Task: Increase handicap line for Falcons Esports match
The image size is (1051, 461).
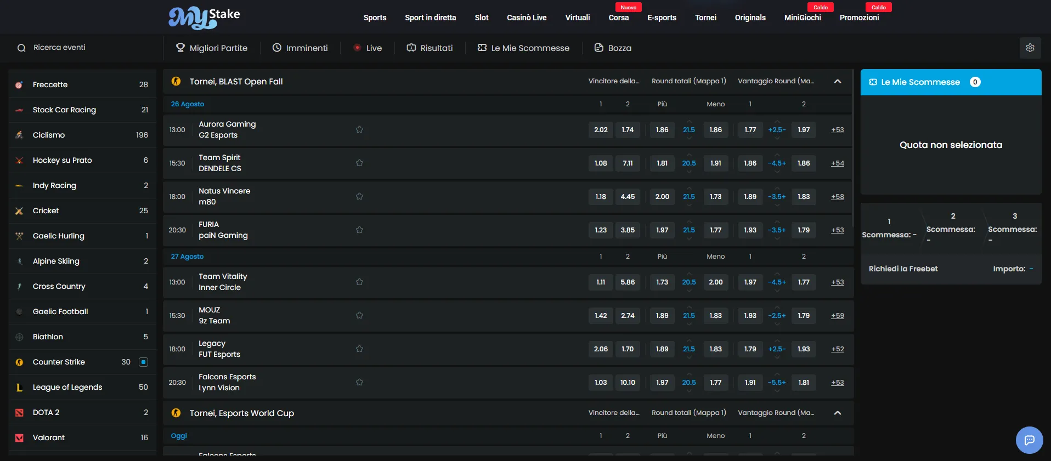Action: 777,375
